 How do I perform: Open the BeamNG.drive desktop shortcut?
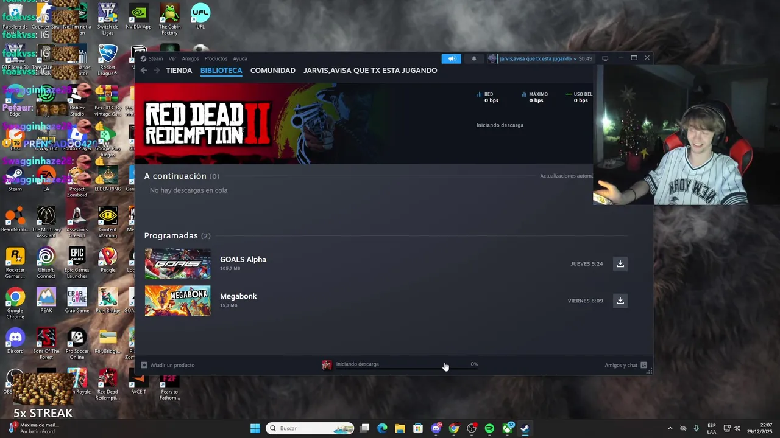15,220
